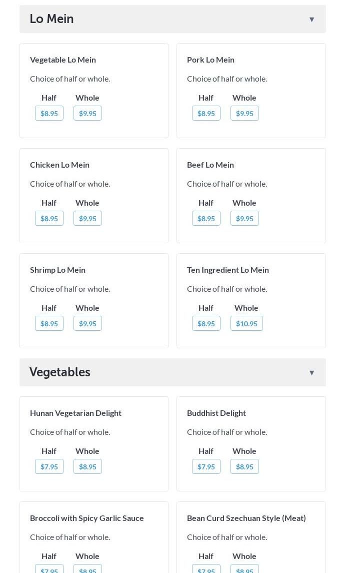Choose Ten Ingredient Lo Mein whole $10.95

tap(246, 324)
